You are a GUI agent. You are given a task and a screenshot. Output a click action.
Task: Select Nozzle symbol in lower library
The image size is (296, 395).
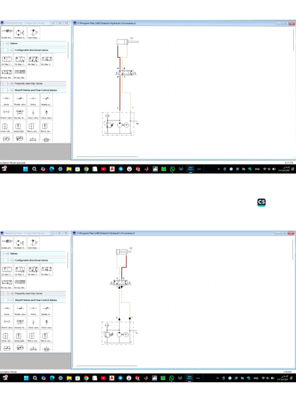(7, 310)
